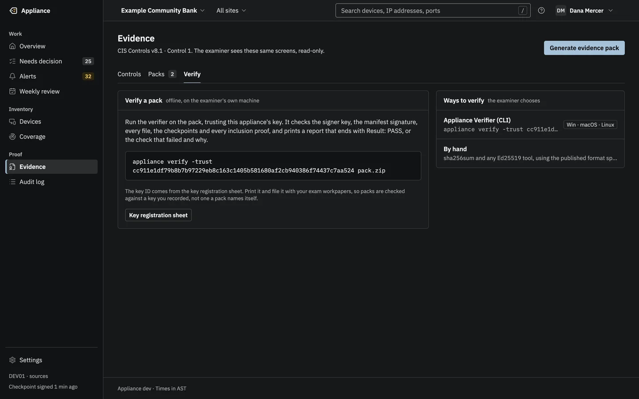This screenshot has width=639, height=399.
Task: Open the Coverage page
Action: click(x=51, y=137)
